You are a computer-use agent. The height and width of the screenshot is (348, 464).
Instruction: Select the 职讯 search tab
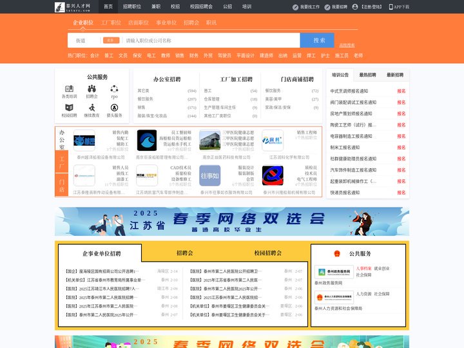tap(211, 23)
